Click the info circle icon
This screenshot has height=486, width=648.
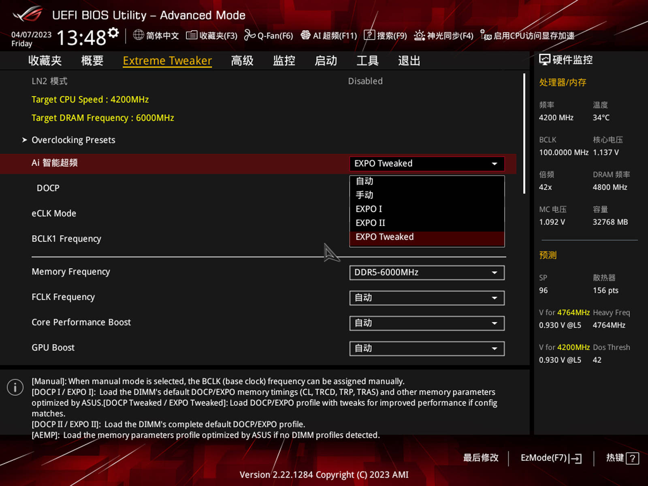15,387
